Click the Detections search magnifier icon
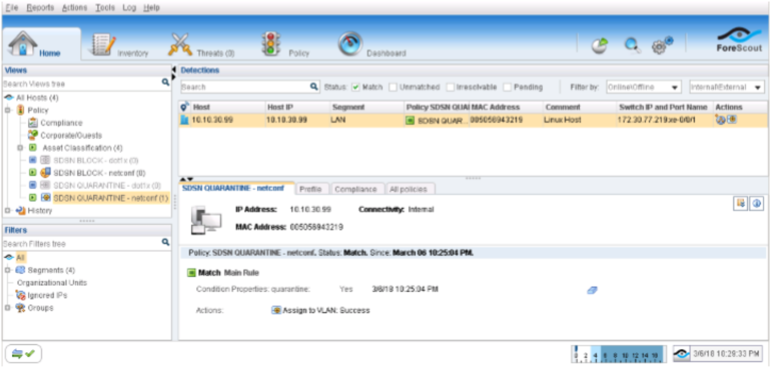Image resolution: width=771 pixels, height=372 pixels. (314, 86)
